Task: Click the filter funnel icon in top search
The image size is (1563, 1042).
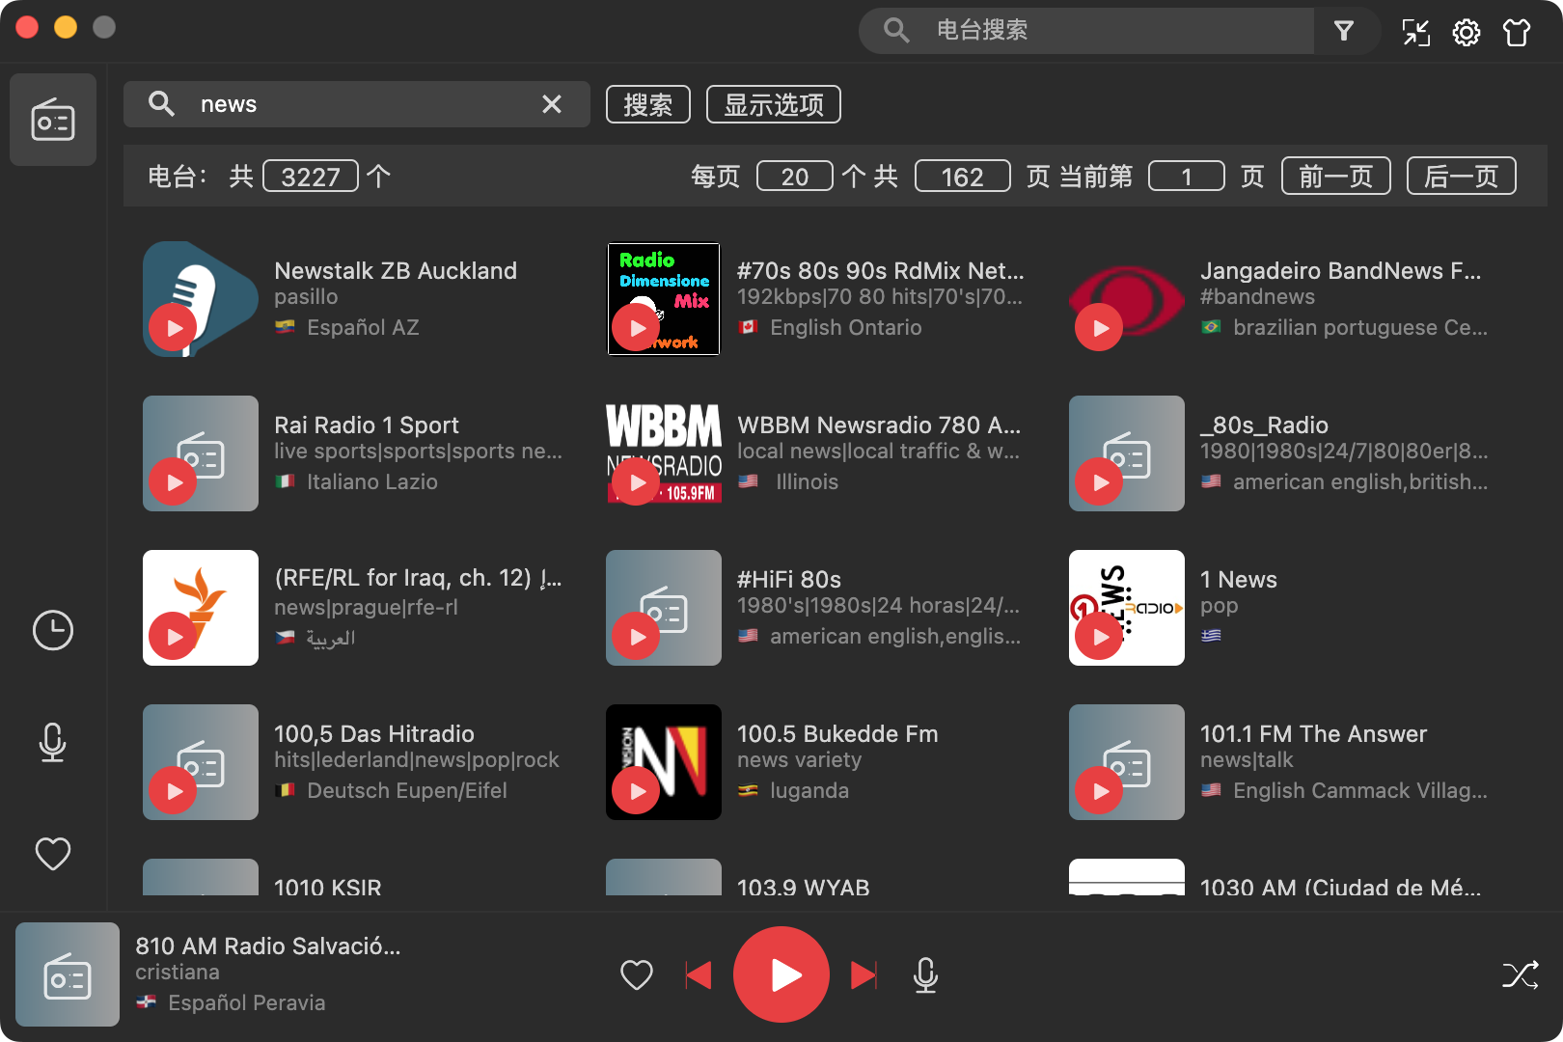Action: pos(1343,31)
